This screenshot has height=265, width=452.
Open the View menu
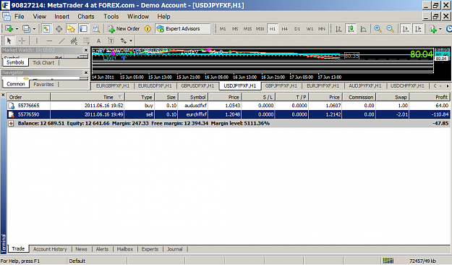pyautogui.click(x=39, y=17)
